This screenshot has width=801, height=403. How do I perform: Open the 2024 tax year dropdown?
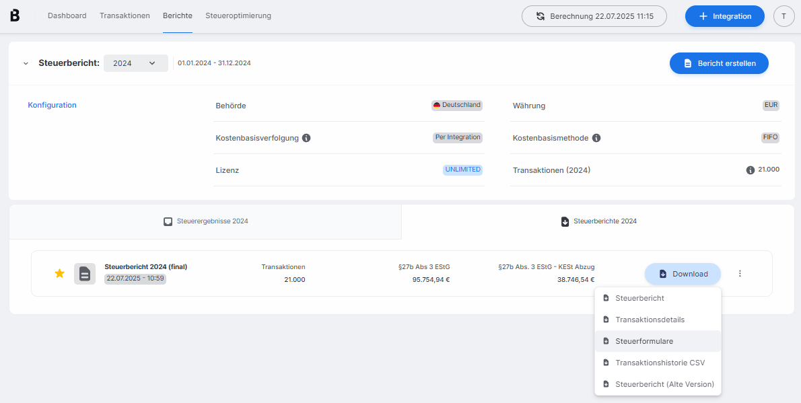135,63
